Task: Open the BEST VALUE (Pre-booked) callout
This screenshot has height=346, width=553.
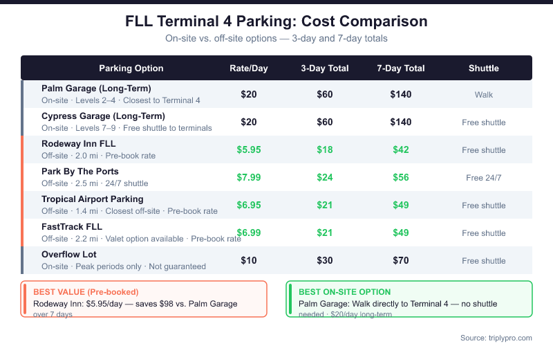Action: pos(144,298)
